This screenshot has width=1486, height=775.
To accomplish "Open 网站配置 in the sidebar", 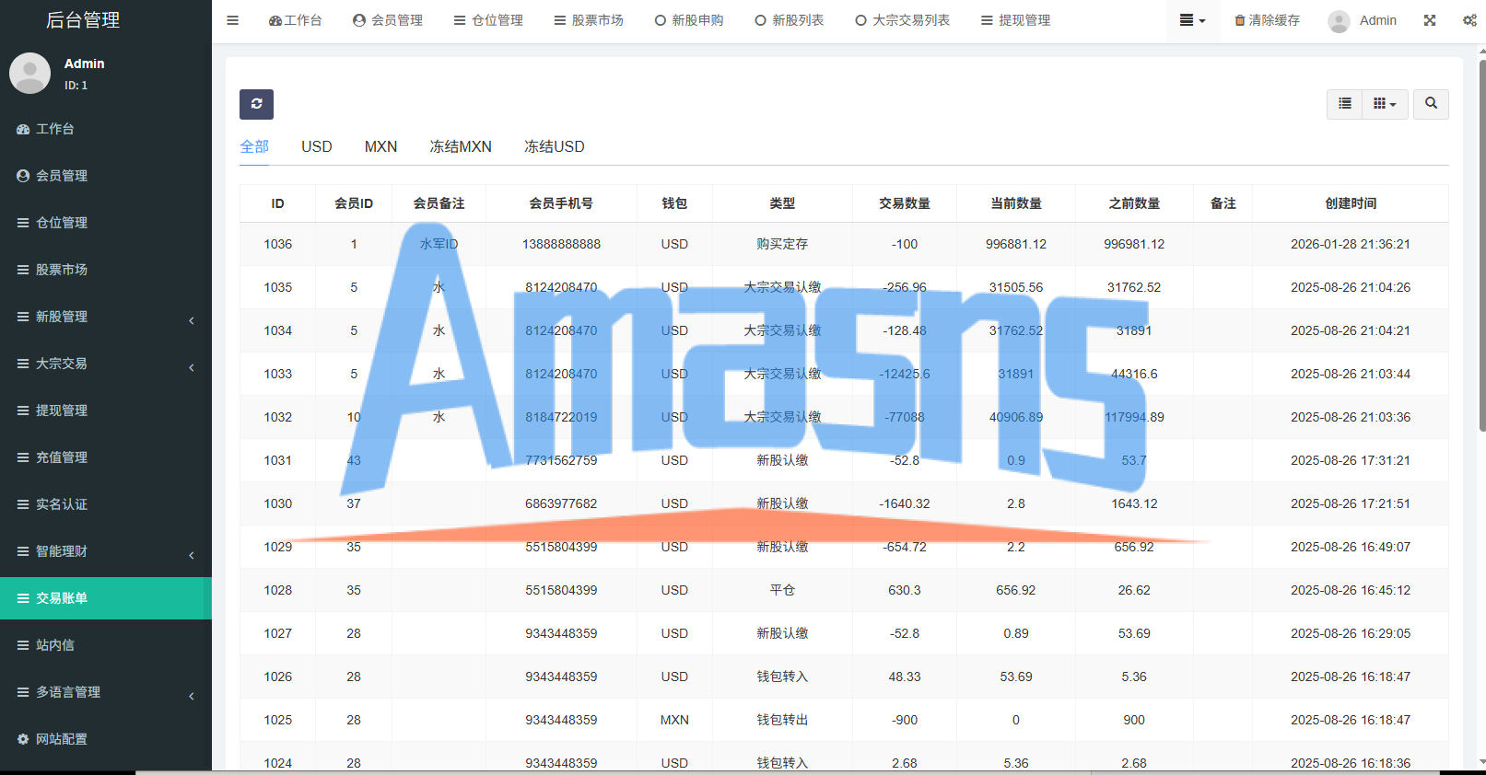I will (106, 739).
